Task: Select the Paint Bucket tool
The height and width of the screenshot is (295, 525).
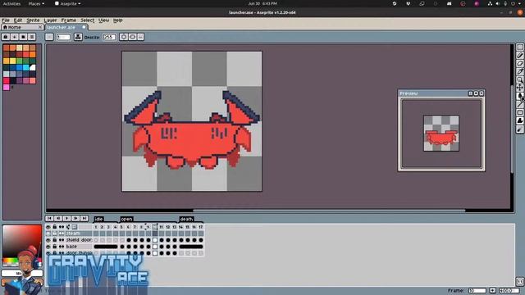Action: click(519, 96)
